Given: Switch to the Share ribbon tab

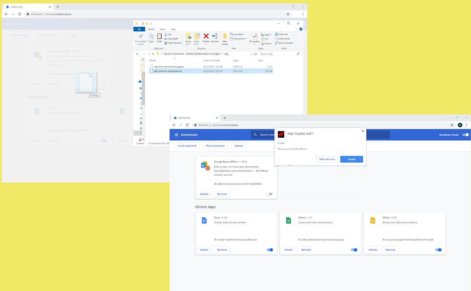Looking at the screenshot, I should (x=162, y=29).
